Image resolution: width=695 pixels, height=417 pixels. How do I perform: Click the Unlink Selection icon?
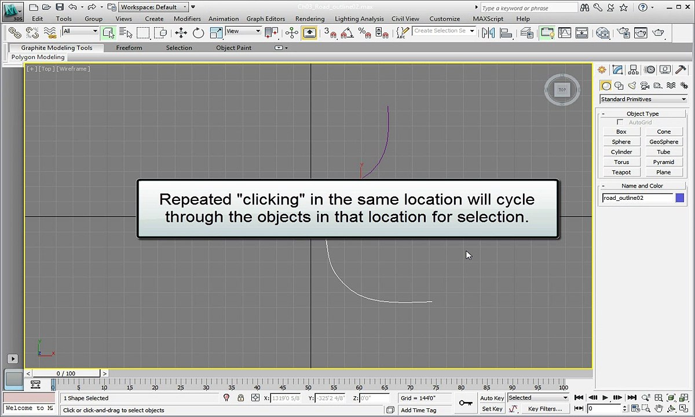(x=32, y=32)
